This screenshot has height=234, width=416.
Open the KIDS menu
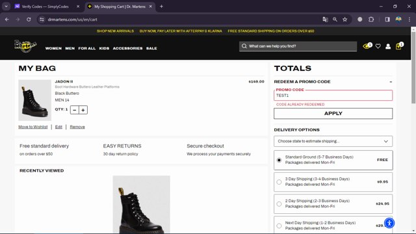point(104,48)
